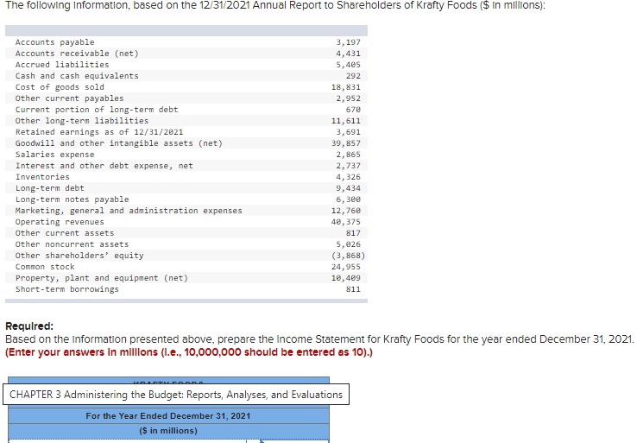Click the value 4,431
This screenshot has width=637, height=443.
348,54
